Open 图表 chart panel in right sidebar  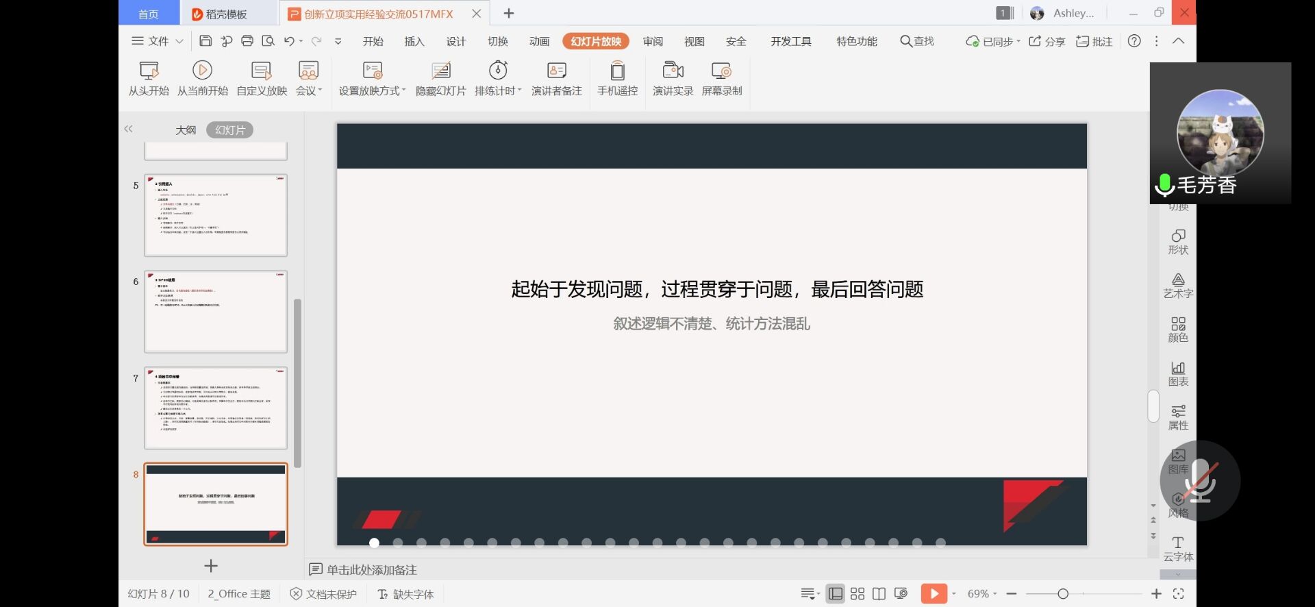(x=1178, y=373)
